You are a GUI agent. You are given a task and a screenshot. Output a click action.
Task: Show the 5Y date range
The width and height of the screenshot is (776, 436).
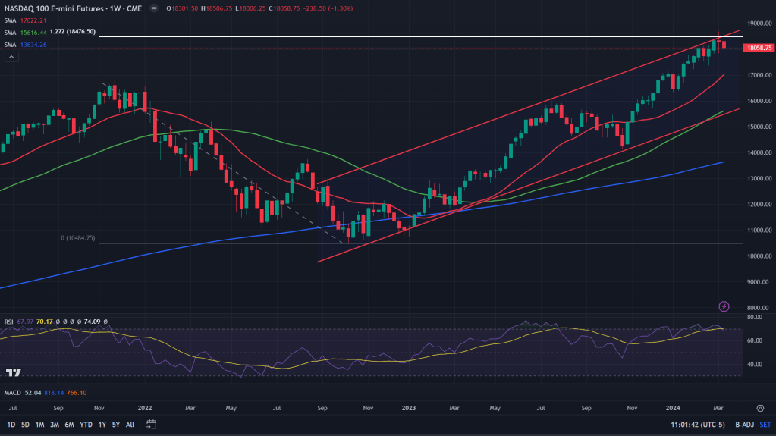(115, 425)
